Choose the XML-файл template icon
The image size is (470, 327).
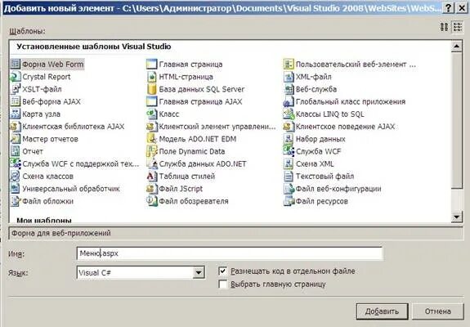tap(289, 77)
